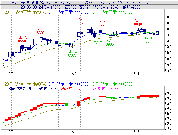
Task: Click the 2 手目 text
Action: point(84,88)
